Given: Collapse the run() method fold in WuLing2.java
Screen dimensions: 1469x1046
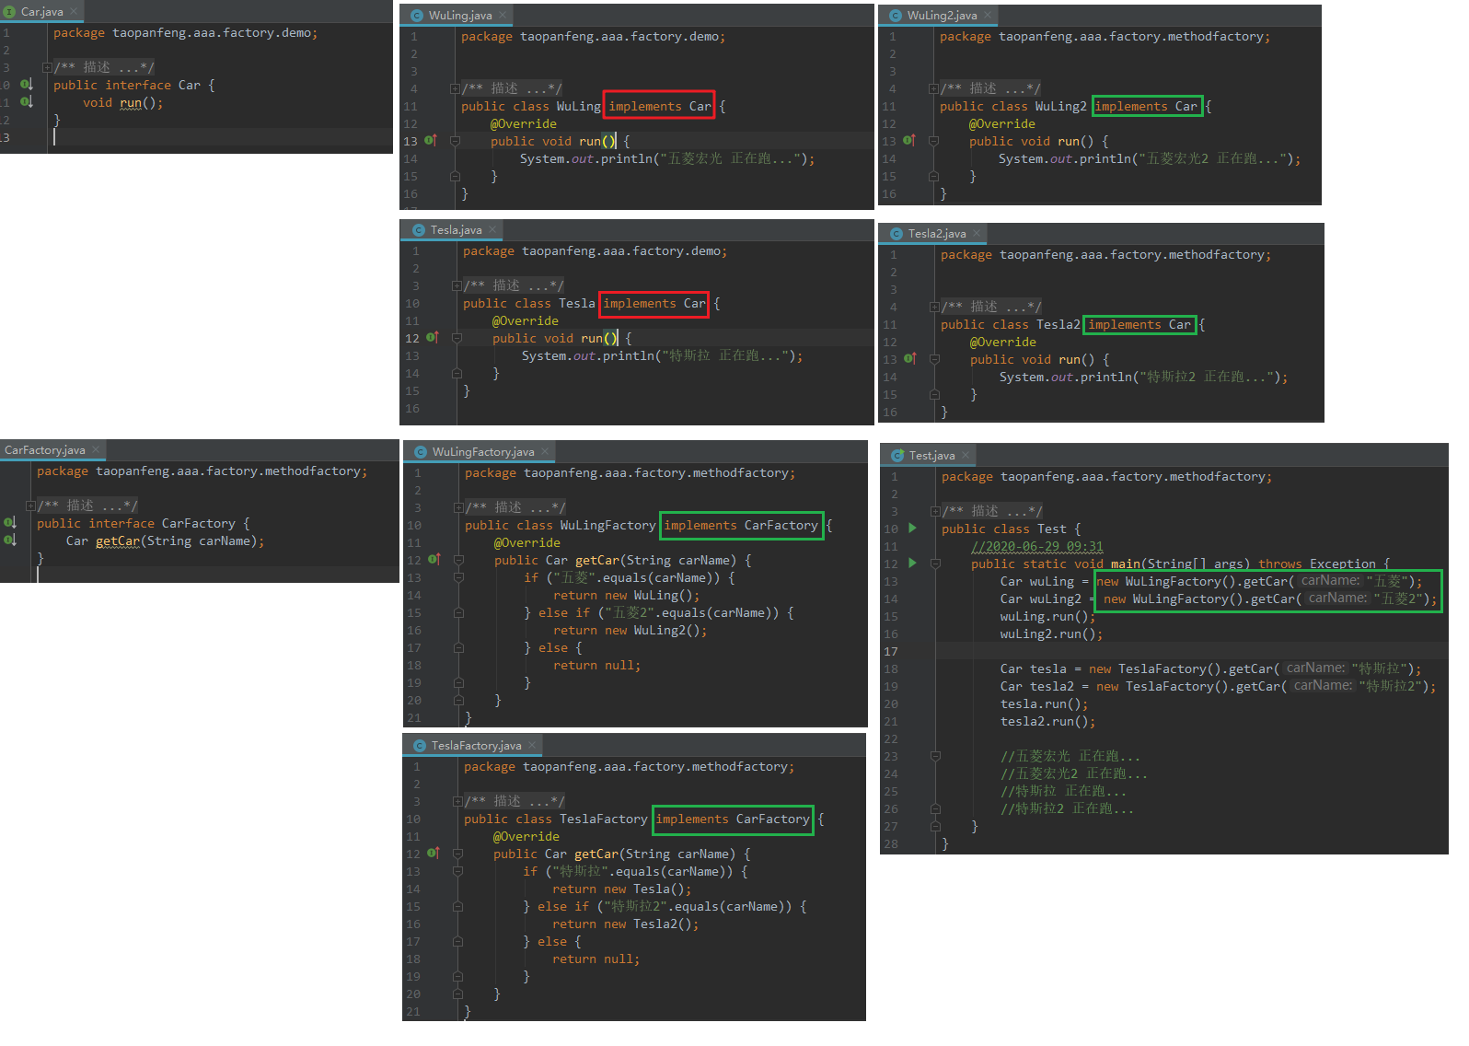Looking at the screenshot, I should click(933, 141).
